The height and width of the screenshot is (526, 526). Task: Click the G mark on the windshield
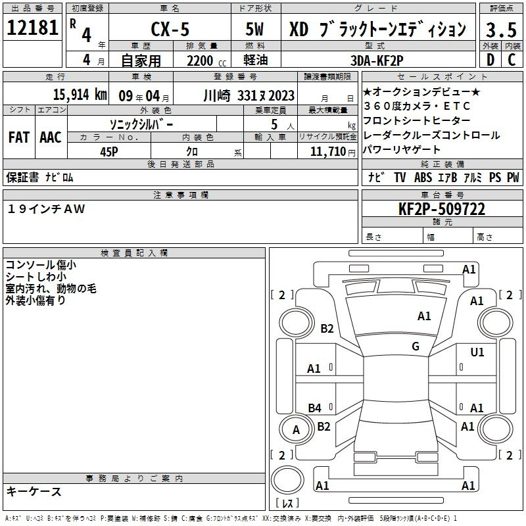point(416,347)
